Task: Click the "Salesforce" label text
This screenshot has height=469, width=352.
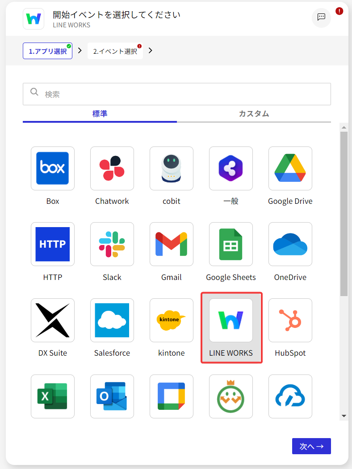Action: coord(112,353)
